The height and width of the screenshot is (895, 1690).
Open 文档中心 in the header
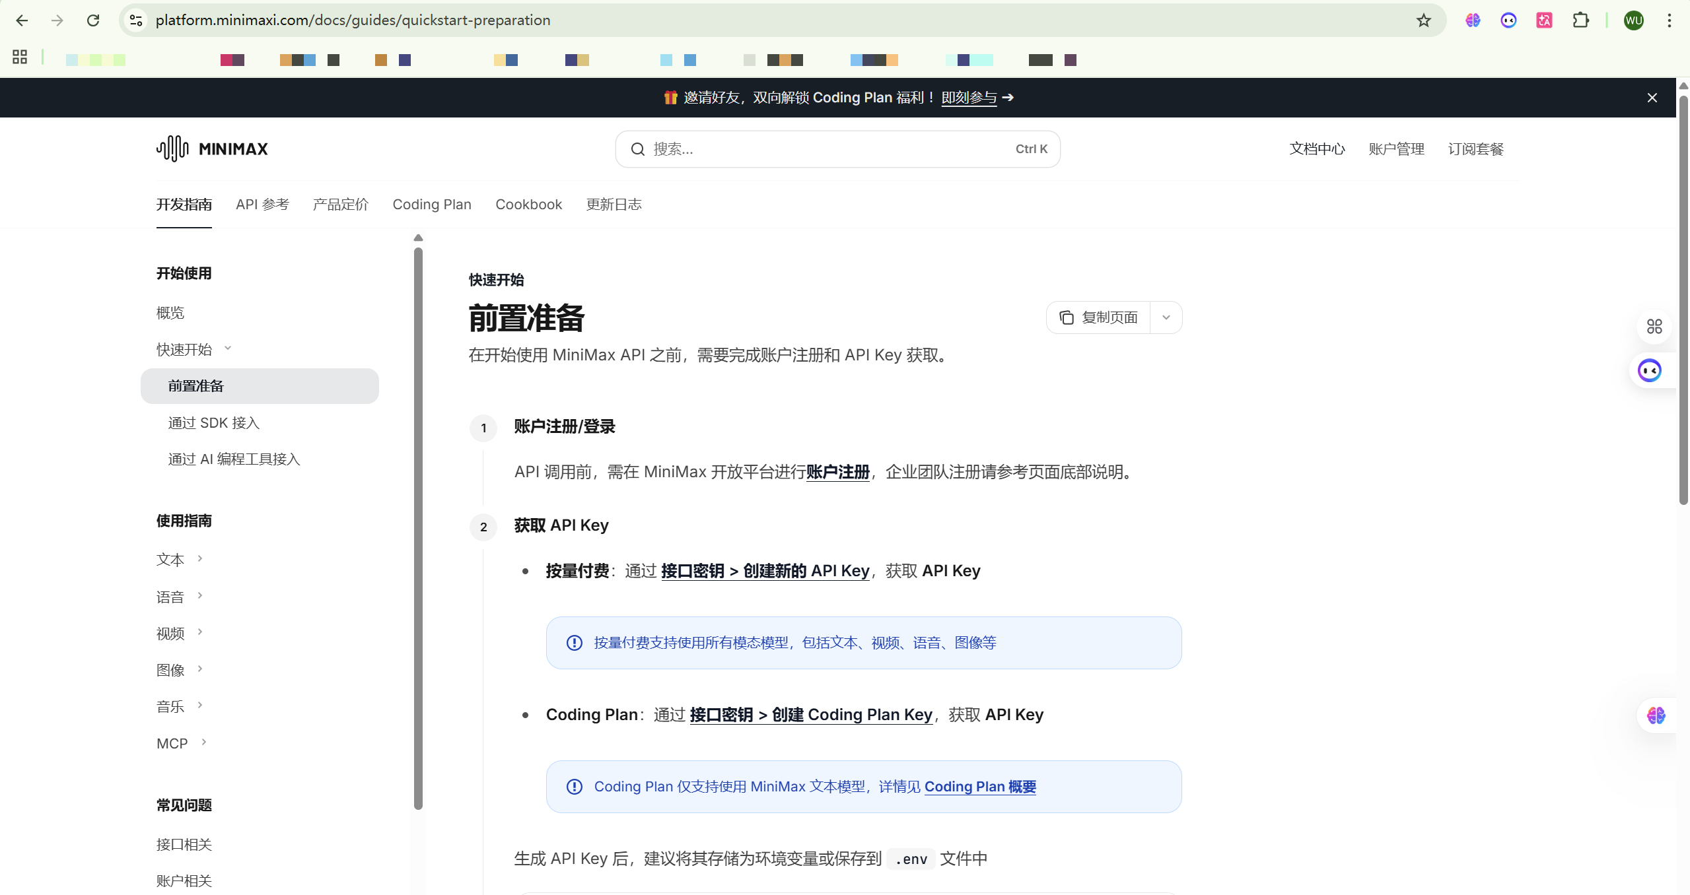tap(1317, 149)
